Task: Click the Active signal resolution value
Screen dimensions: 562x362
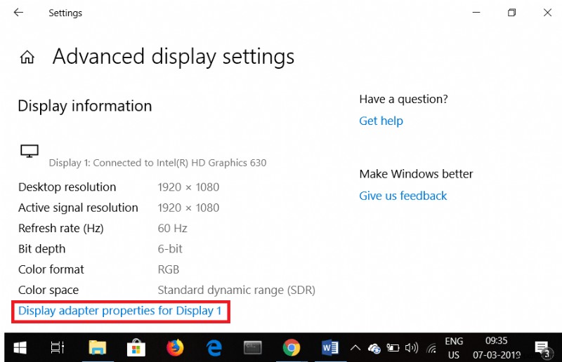Action: (188, 208)
